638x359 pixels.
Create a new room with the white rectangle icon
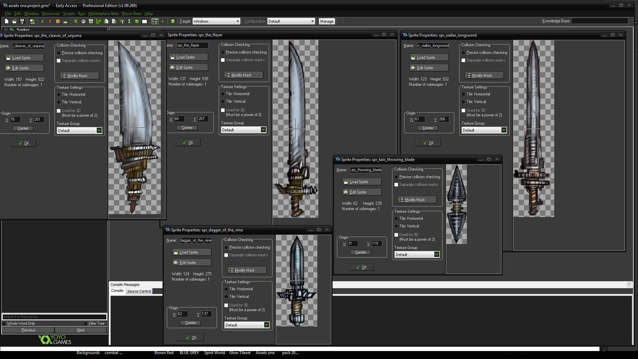click(144, 21)
